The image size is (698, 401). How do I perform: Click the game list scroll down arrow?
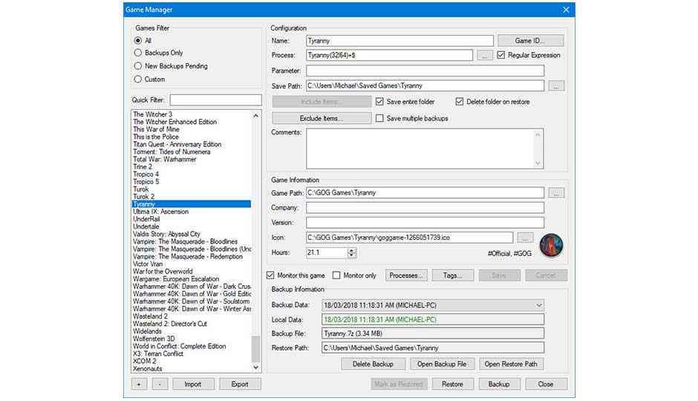tap(256, 368)
